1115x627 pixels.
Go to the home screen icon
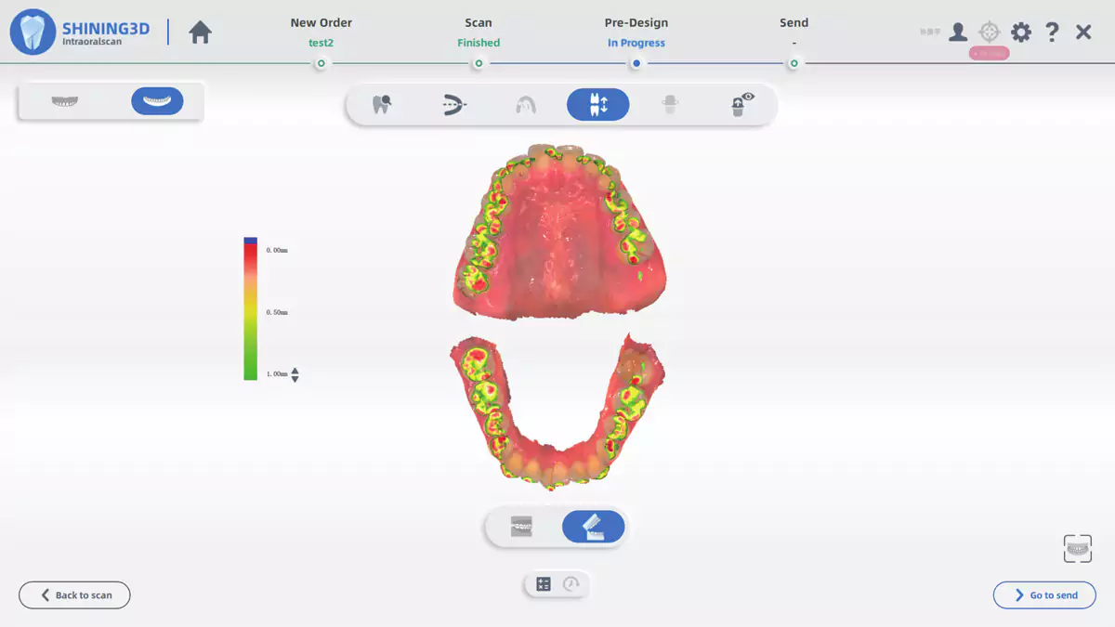[x=200, y=33]
